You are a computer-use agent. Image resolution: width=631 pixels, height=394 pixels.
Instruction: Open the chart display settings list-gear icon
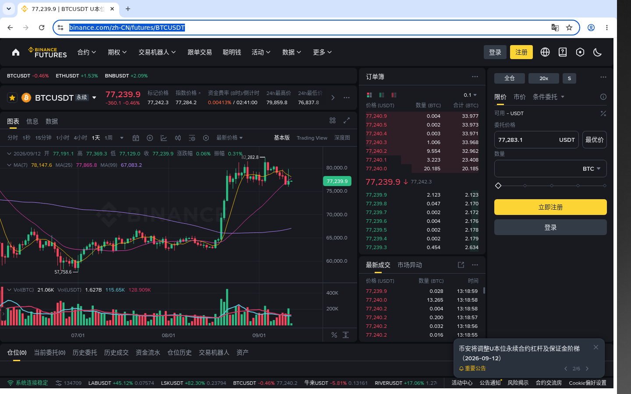click(192, 138)
